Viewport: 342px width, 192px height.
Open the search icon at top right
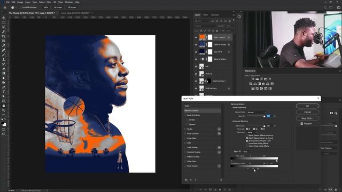325,7
